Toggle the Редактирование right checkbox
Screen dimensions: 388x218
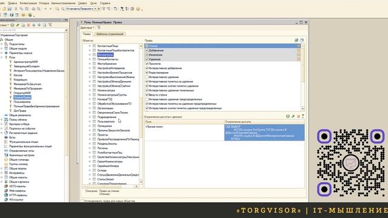147,73
